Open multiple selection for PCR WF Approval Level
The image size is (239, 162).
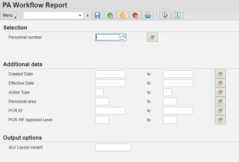(x=220, y=120)
